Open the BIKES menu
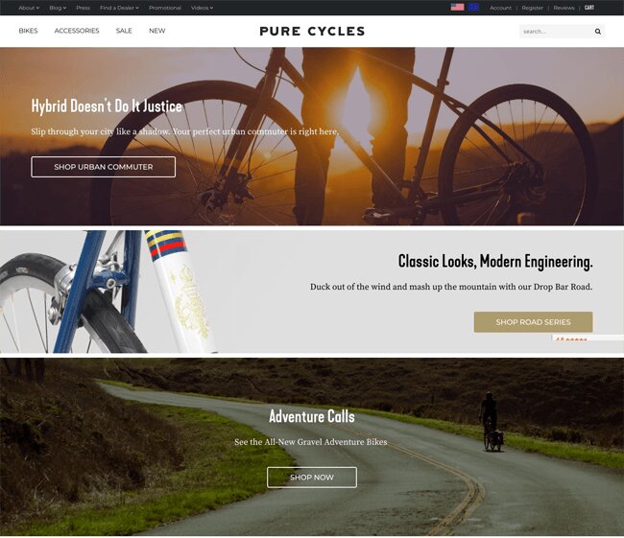Image resolution: width=624 pixels, height=538 pixels. point(28,31)
